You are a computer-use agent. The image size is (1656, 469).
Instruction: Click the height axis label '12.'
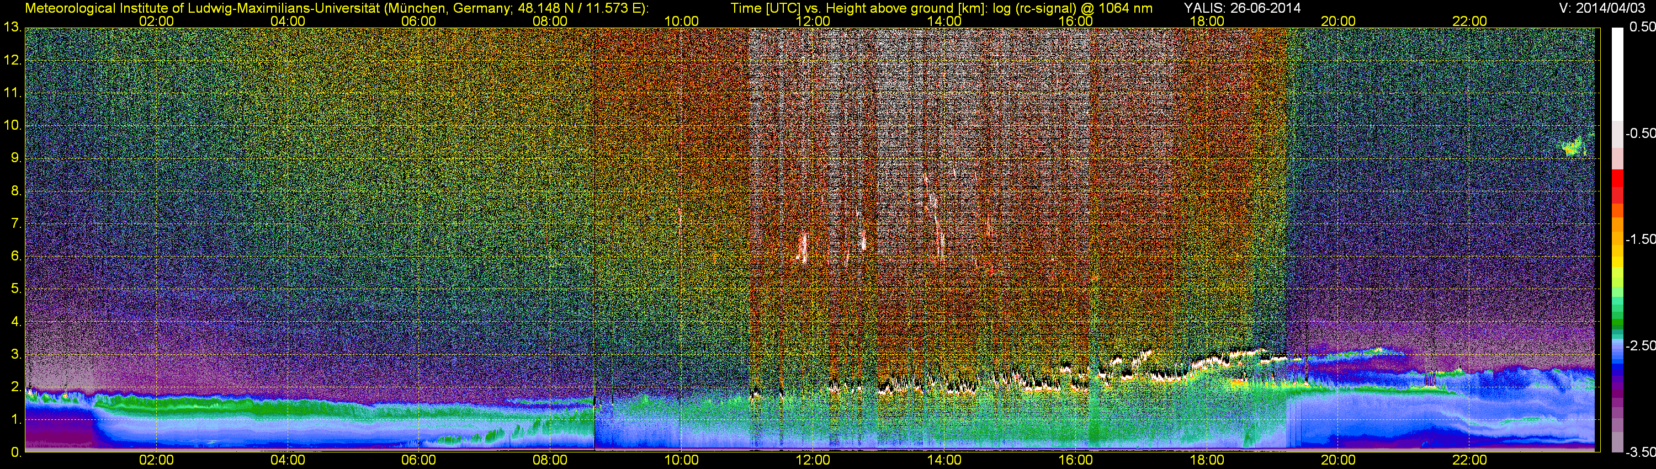13,60
